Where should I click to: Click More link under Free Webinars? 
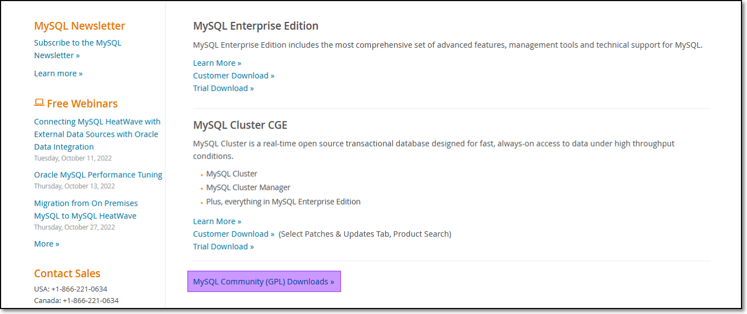pyautogui.click(x=47, y=244)
